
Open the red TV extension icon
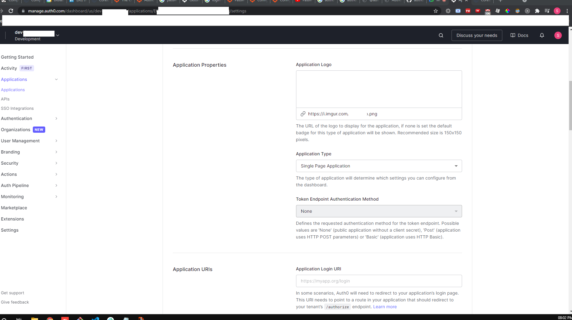[468, 11]
